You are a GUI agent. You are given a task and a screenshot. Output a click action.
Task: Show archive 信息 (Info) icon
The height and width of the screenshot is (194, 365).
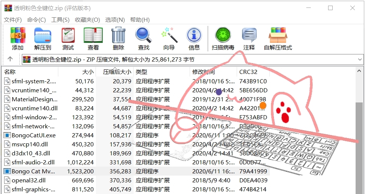click(x=194, y=35)
